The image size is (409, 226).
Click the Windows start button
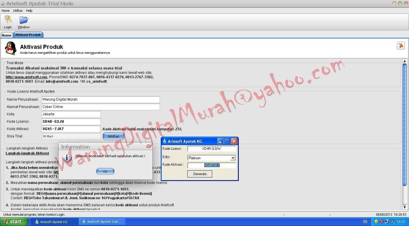click(x=14, y=222)
